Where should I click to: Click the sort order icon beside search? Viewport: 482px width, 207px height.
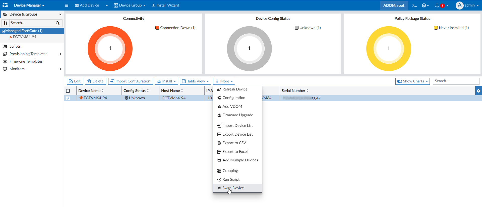[x=6, y=23]
